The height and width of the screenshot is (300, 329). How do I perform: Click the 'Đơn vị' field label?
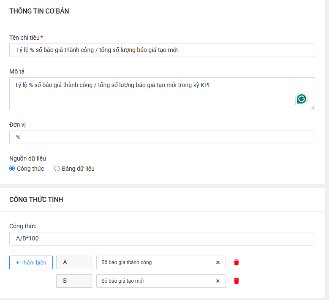[17, 125]
